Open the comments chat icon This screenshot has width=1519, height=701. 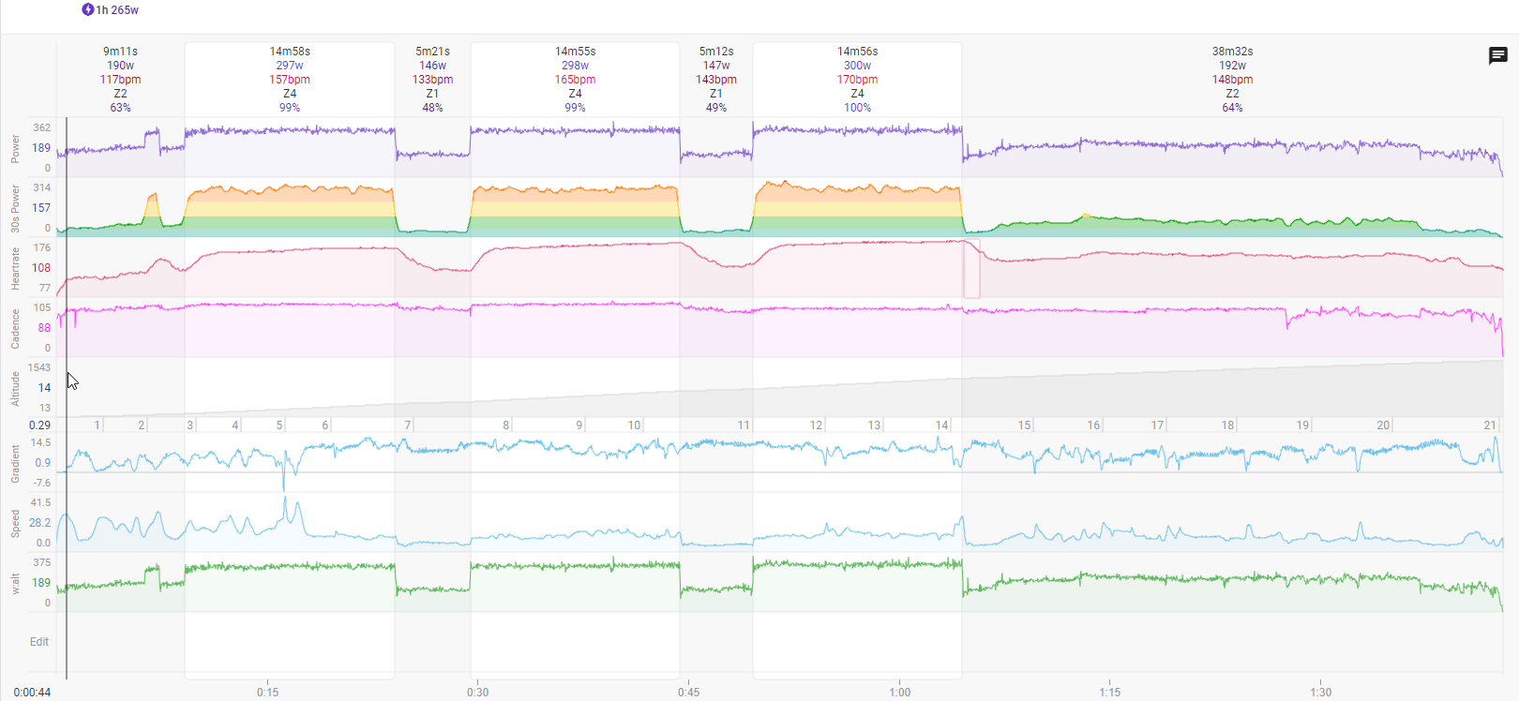pos(1498,56)
